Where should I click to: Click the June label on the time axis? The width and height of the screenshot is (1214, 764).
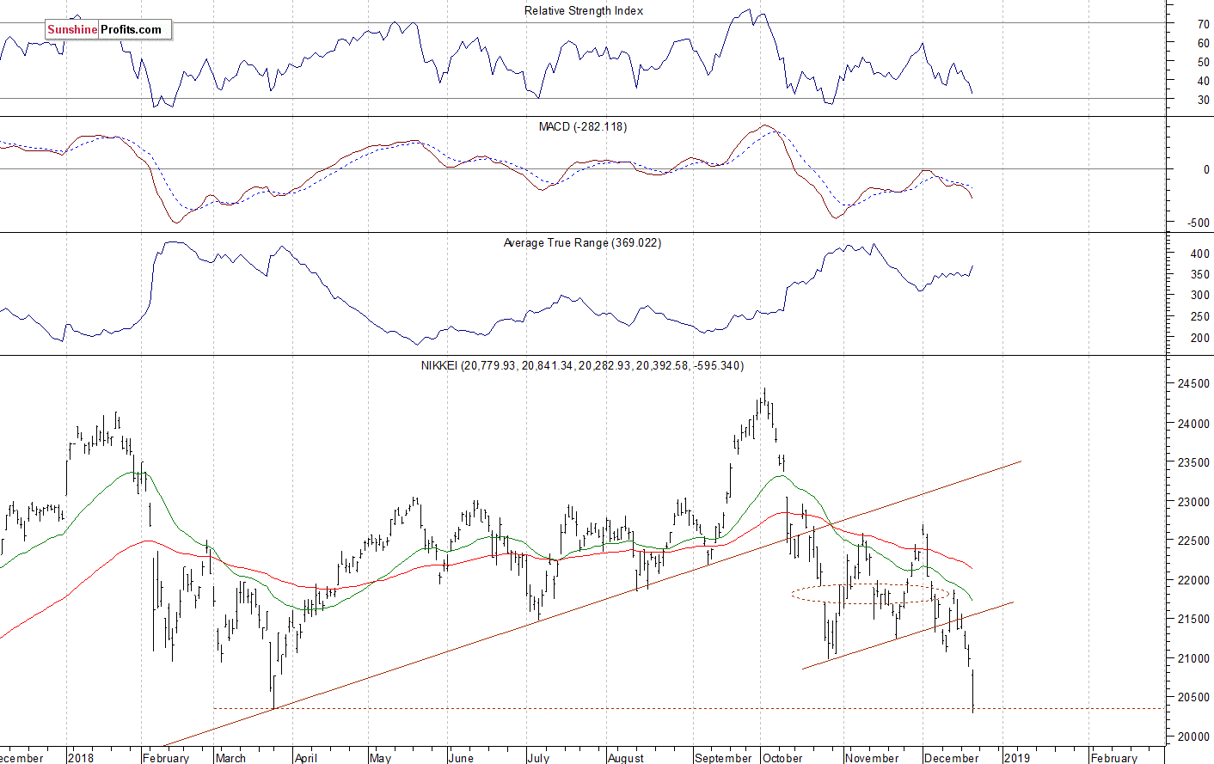(461, 758)
